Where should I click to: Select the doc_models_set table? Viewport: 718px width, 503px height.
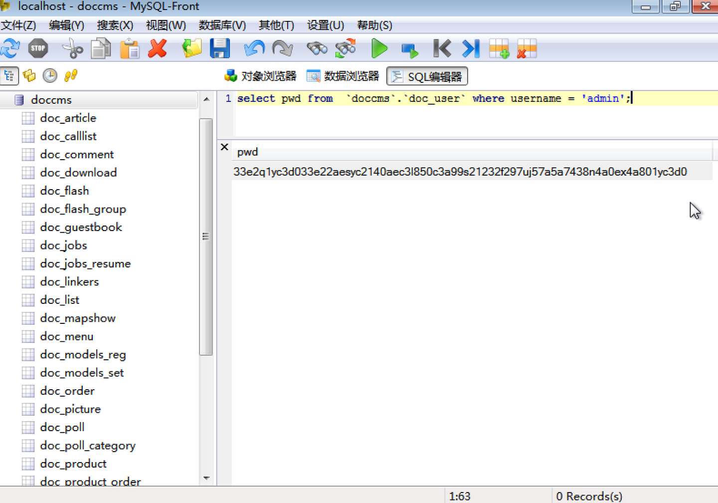(x=82, y=373)
